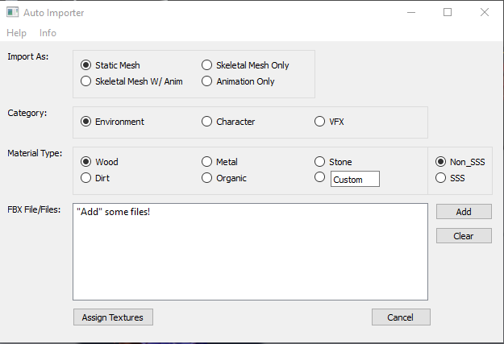Click the Assign Textures button
Screen dimensions: 504x344
point(113,317)
